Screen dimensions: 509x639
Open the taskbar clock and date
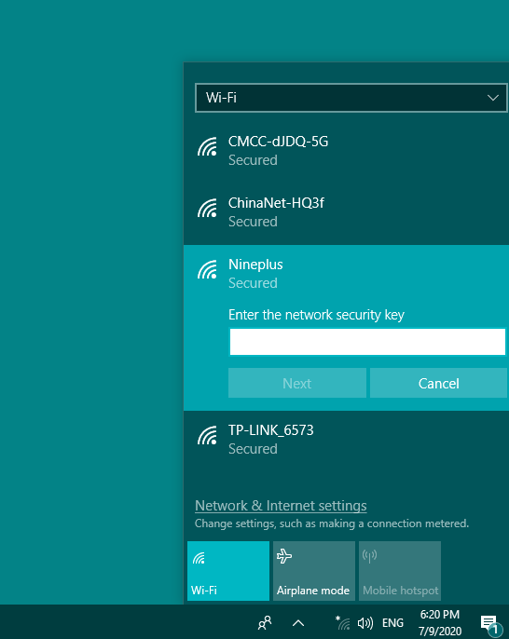click(x=440, y=622)
